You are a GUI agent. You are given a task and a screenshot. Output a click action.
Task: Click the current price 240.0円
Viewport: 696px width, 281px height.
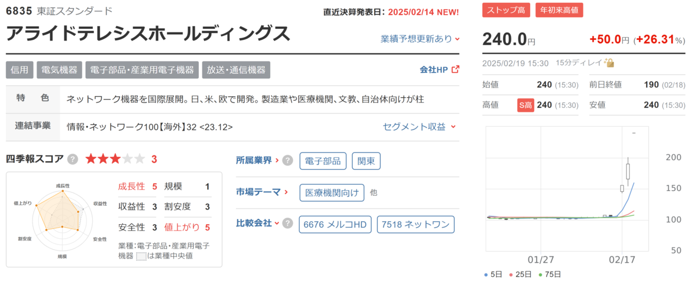tap(509, 39)
